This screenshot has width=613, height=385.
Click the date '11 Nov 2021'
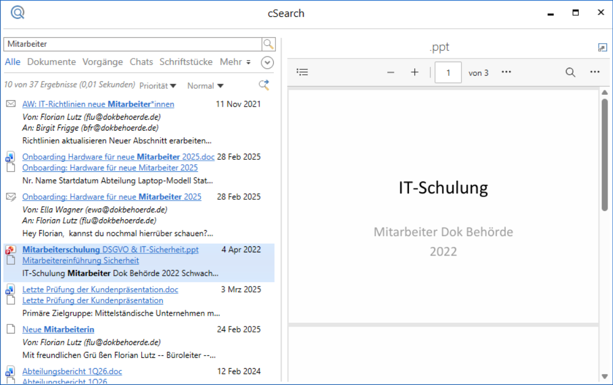(x=238, y=104)
